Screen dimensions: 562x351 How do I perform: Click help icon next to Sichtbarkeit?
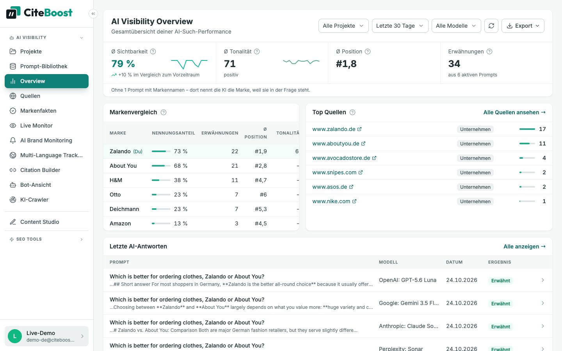(153, 51)
